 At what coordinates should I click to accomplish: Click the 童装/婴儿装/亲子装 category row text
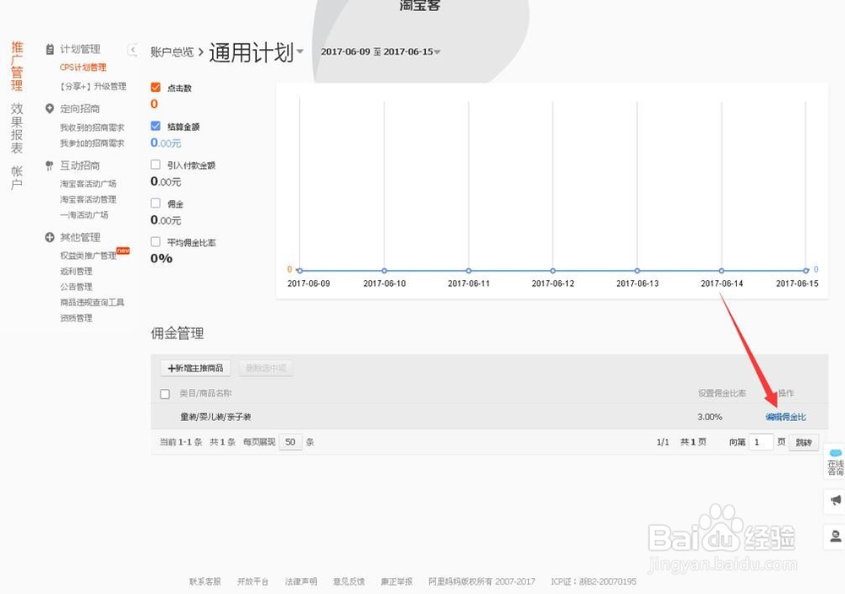215,417
